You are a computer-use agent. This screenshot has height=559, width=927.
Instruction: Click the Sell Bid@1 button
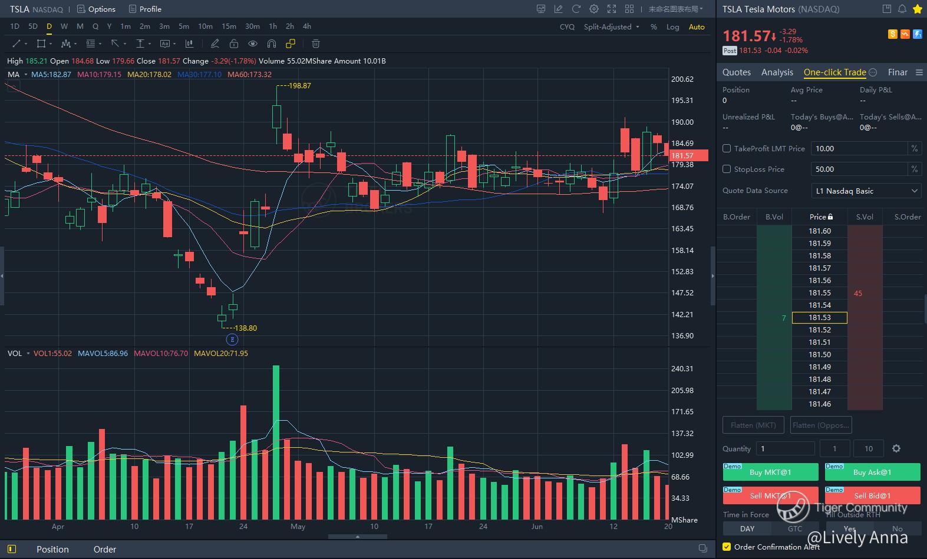872,495
